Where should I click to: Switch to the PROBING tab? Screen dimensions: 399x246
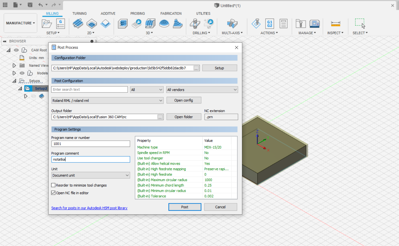138,14
